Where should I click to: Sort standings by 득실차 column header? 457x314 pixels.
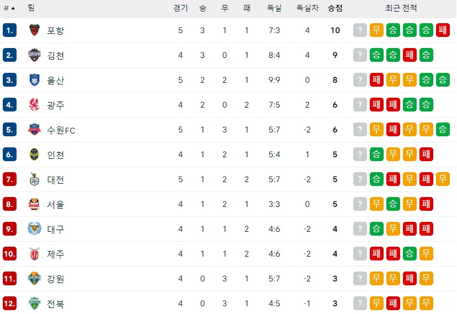tap(307, 8)
